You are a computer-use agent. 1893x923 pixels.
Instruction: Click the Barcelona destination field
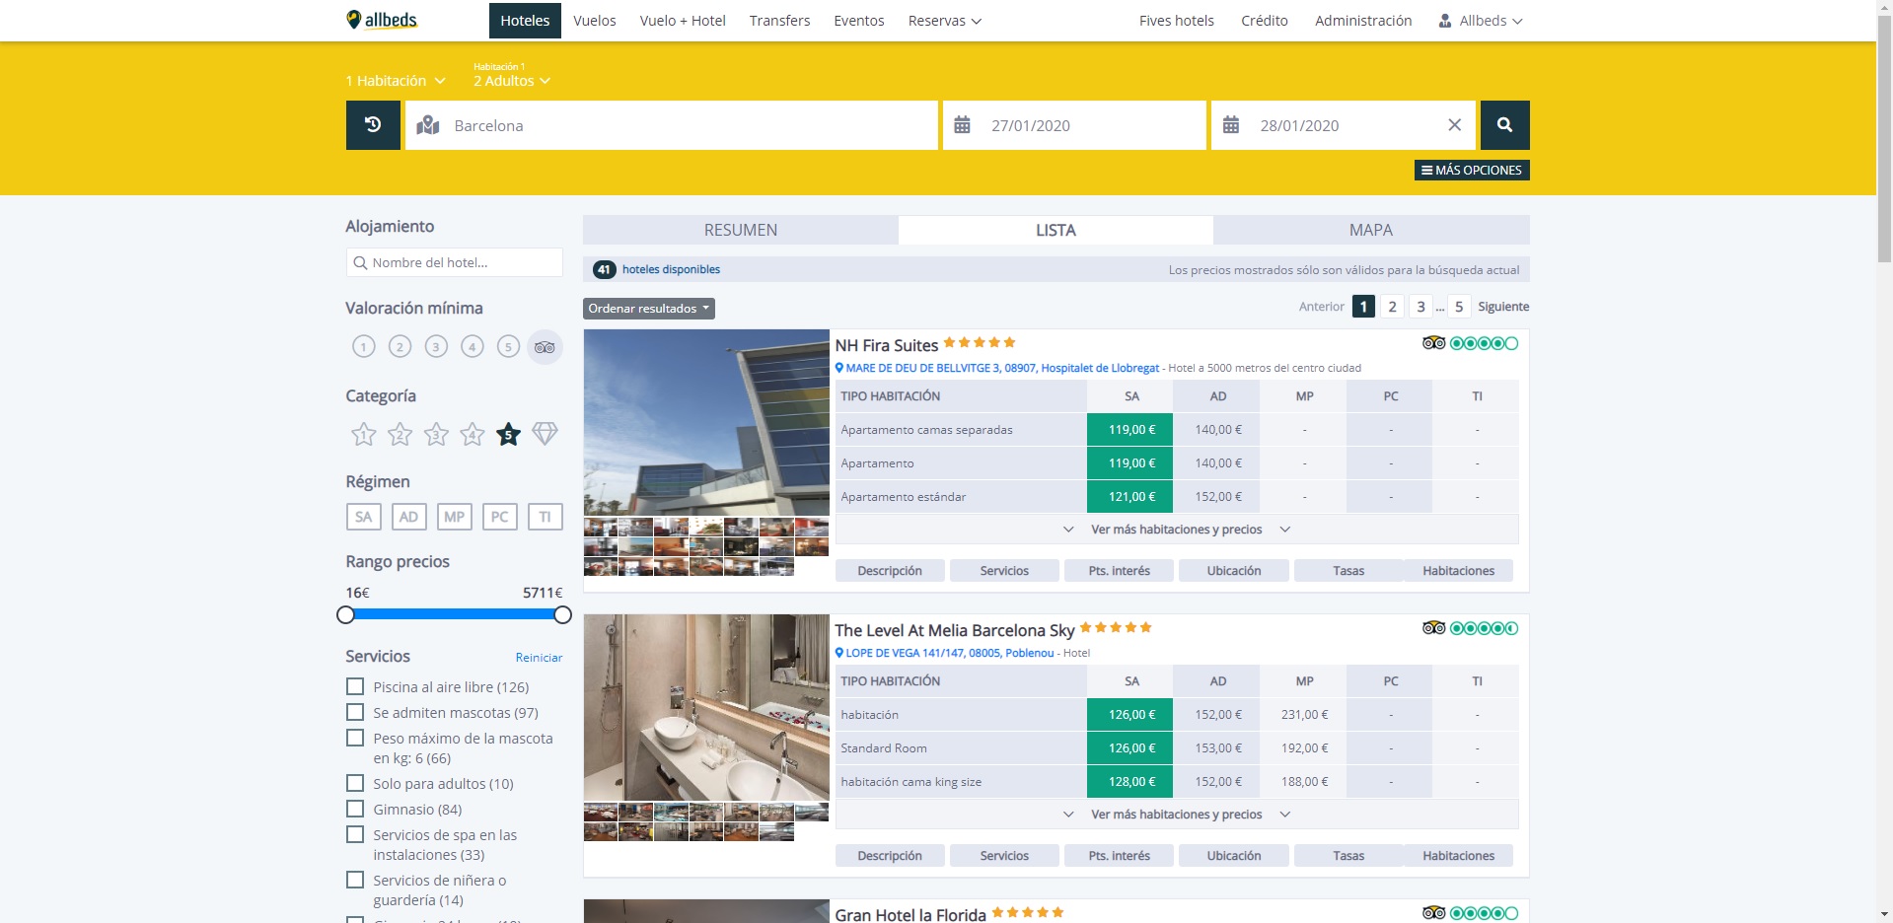pos(671,125)
